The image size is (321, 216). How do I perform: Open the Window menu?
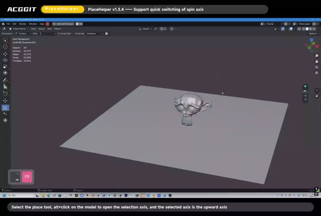pyautogui.click(x=33, y=24)
